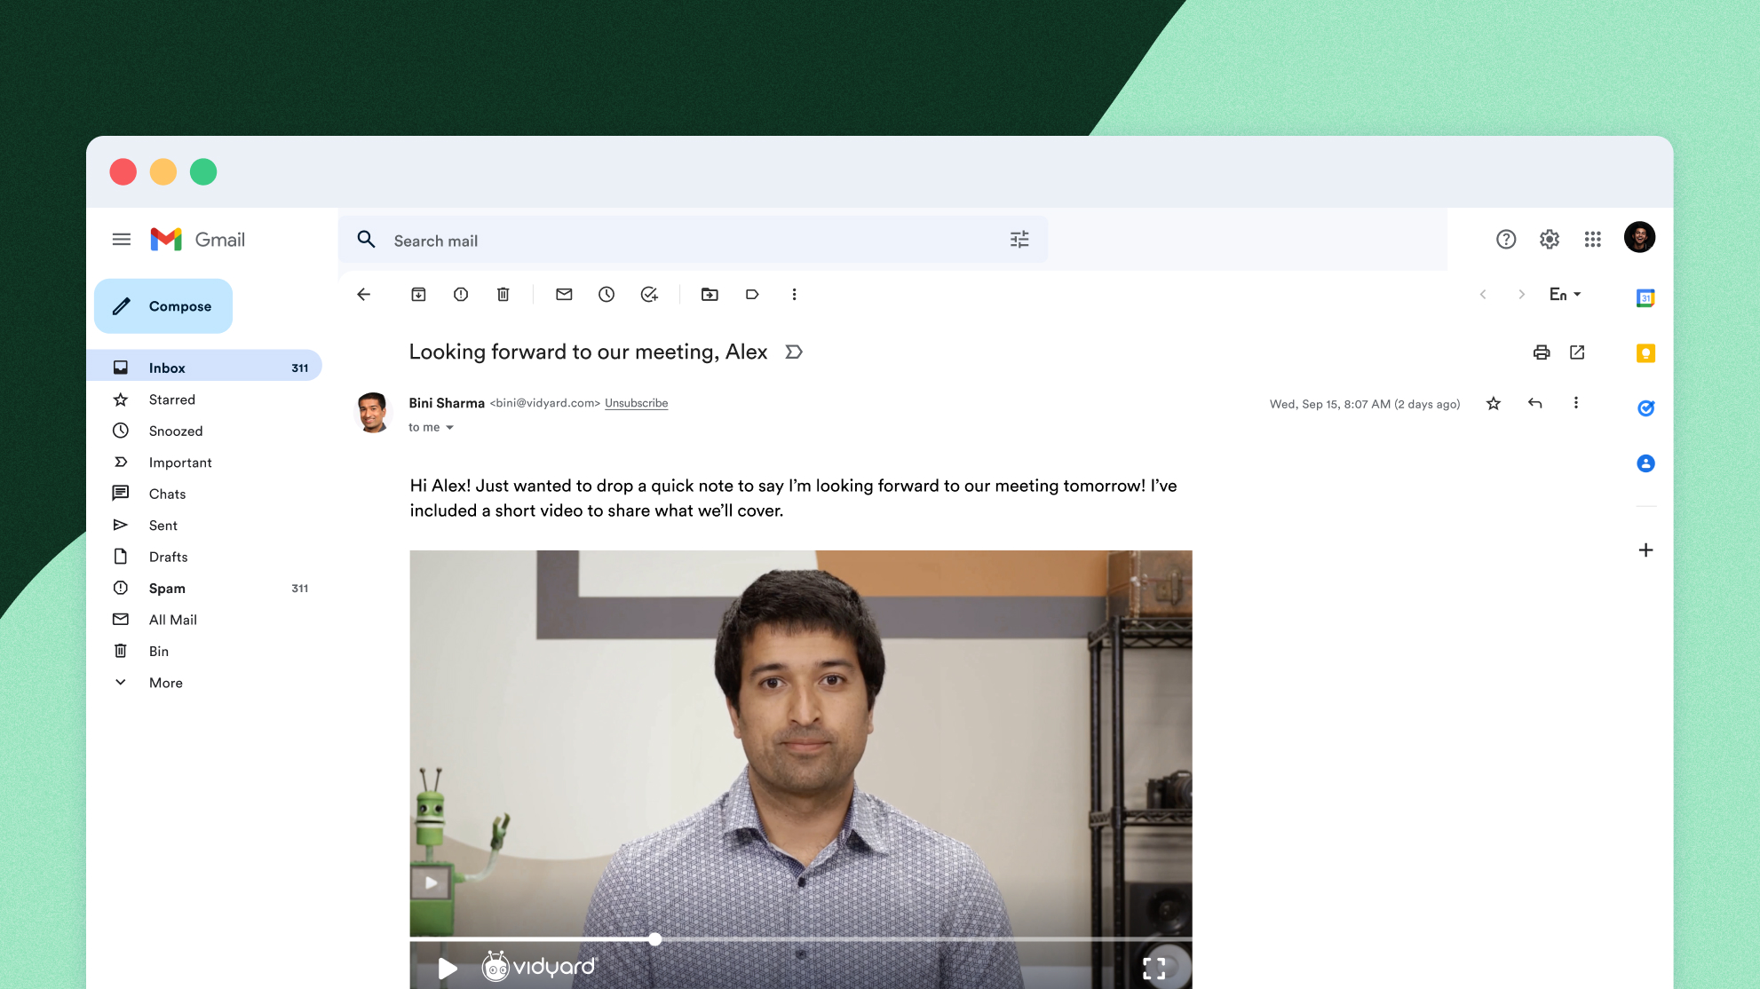The height and width of the screenshot is (989, 1760).
Task: Open more options for this message
Action: click(x=1576, y=403)
